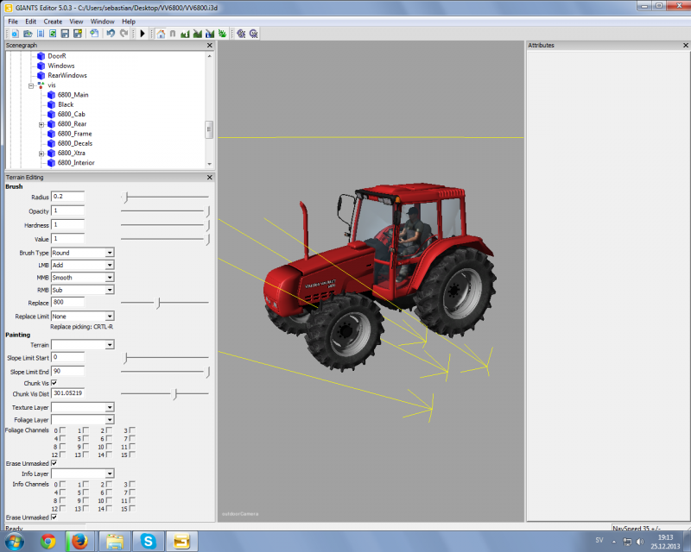Image resolution: width=691 pixels, height=552 pixels.
Task: Click the Radius slider handle
Action: point(125,198)
